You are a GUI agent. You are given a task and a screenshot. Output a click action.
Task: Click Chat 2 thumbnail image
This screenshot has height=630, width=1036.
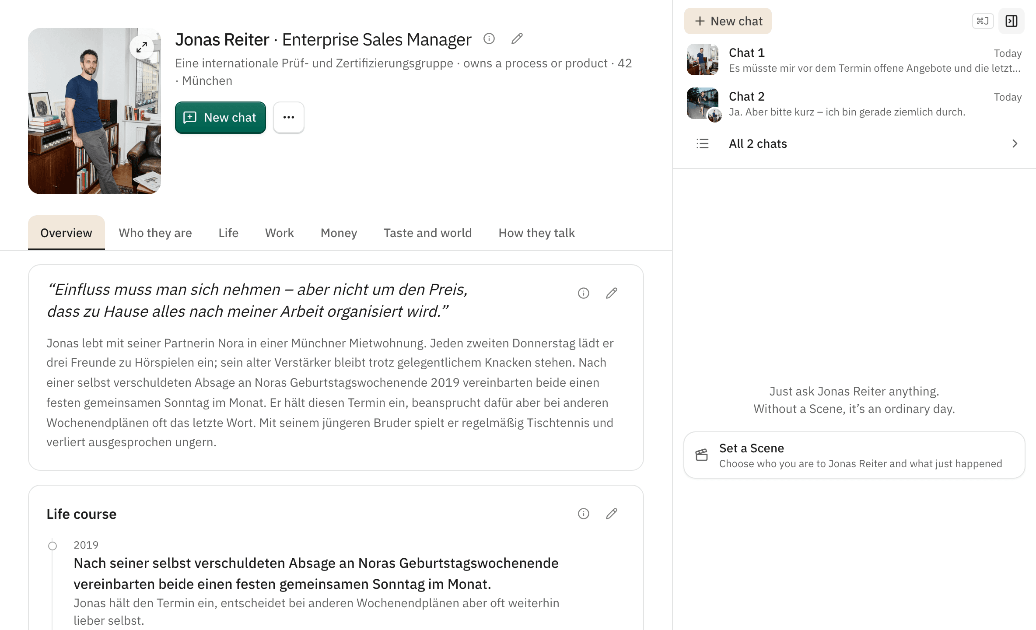(703, 103)
